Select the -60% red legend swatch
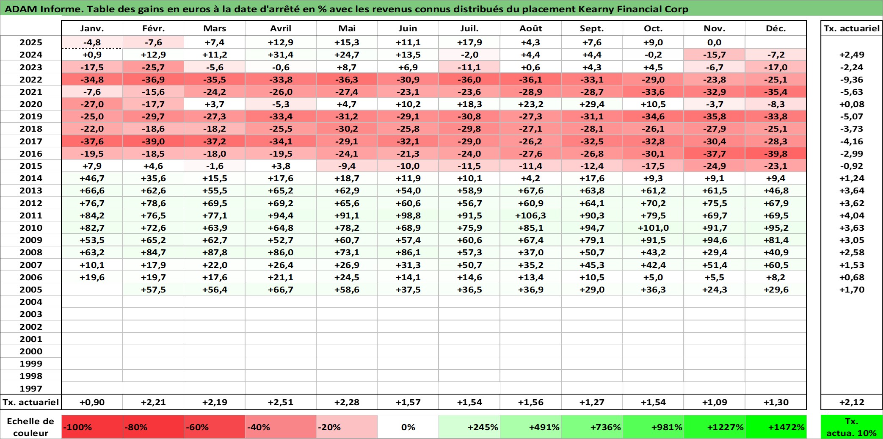 215,427
